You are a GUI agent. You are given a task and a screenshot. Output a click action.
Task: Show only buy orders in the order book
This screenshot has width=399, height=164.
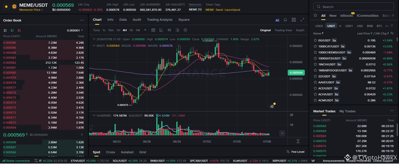point(12,30)
